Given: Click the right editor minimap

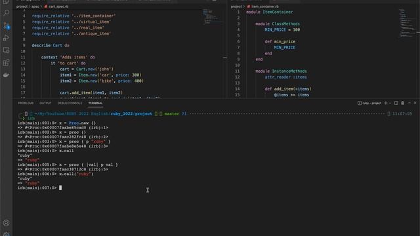Looking at the screenshot, I should point(407,23).
